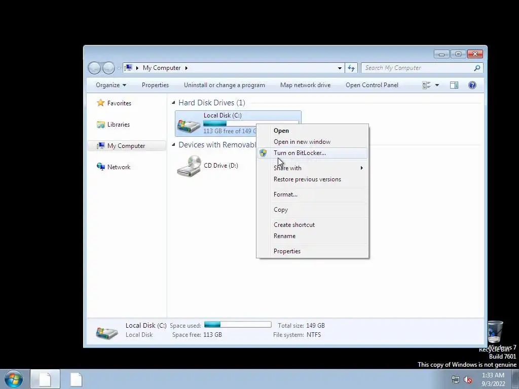Select Network in navigation pane

tap(119, 167)
